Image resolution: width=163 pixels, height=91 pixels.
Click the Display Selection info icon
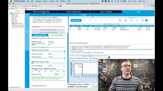(x=109, y=57)
